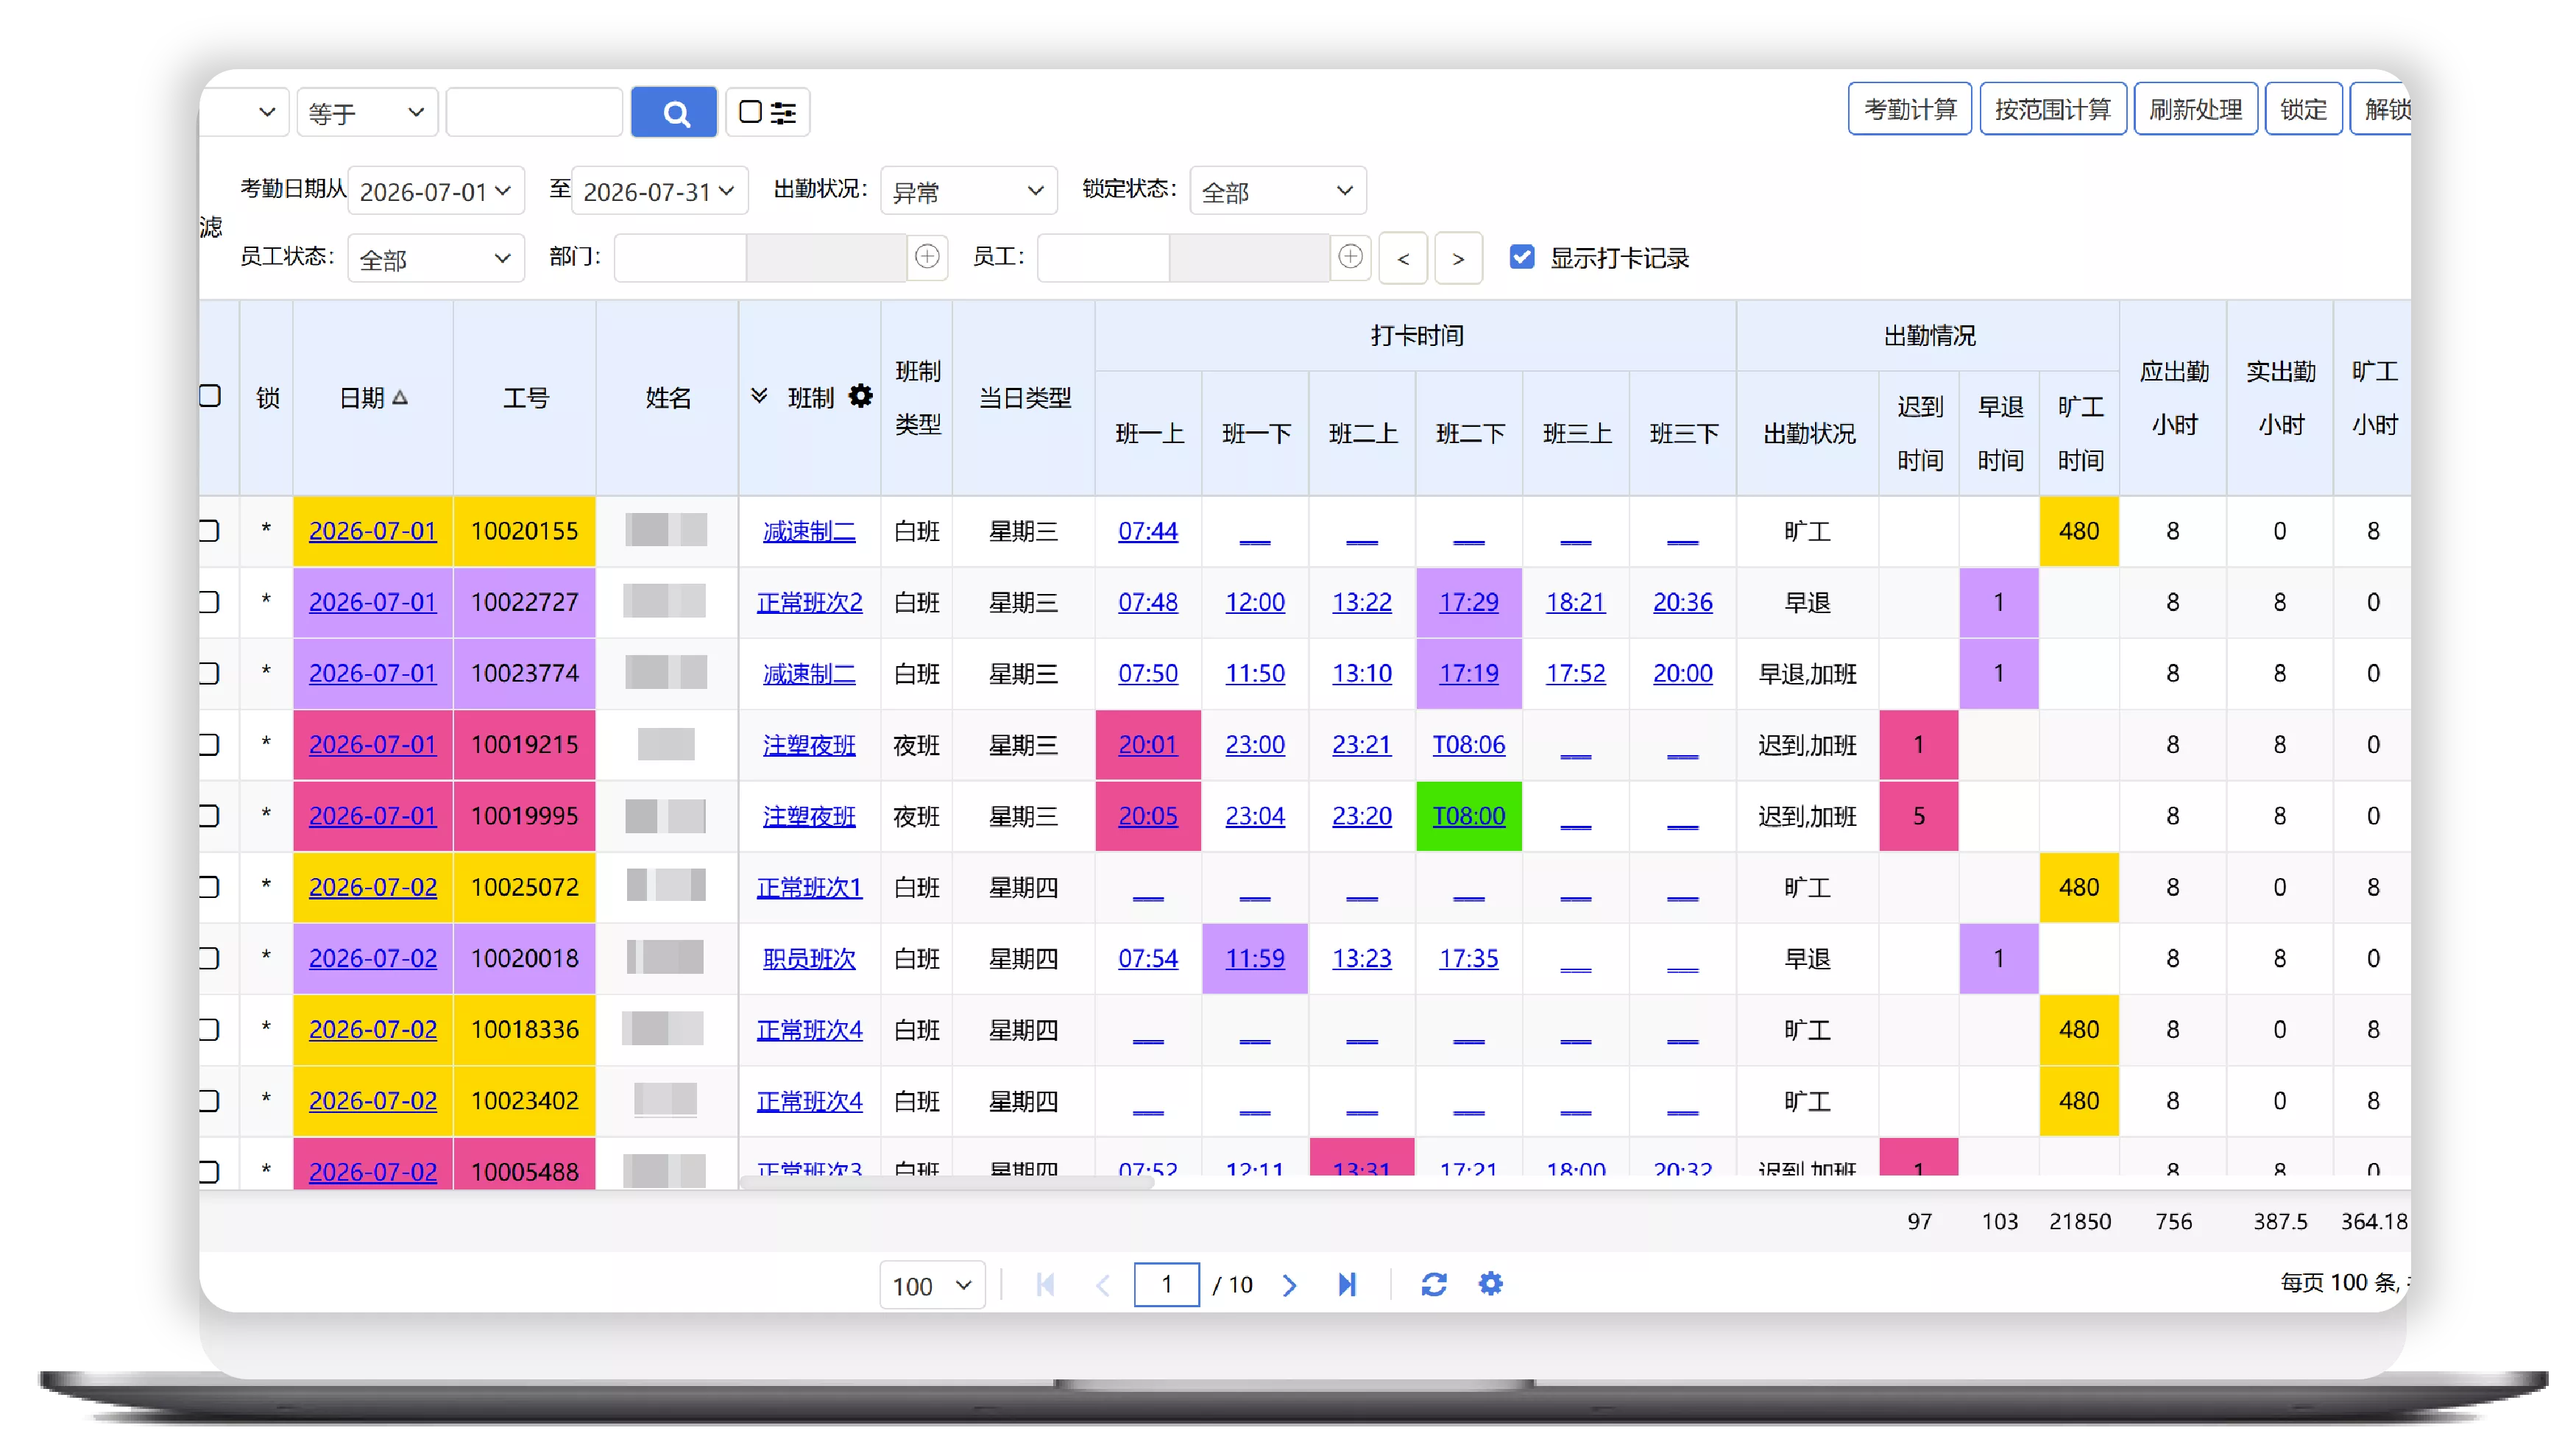Click the 出勤状况 column header

(1809, 434)
